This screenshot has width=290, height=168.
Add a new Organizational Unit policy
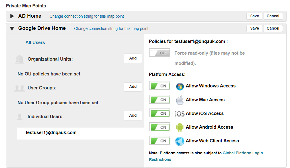[133, 58]
